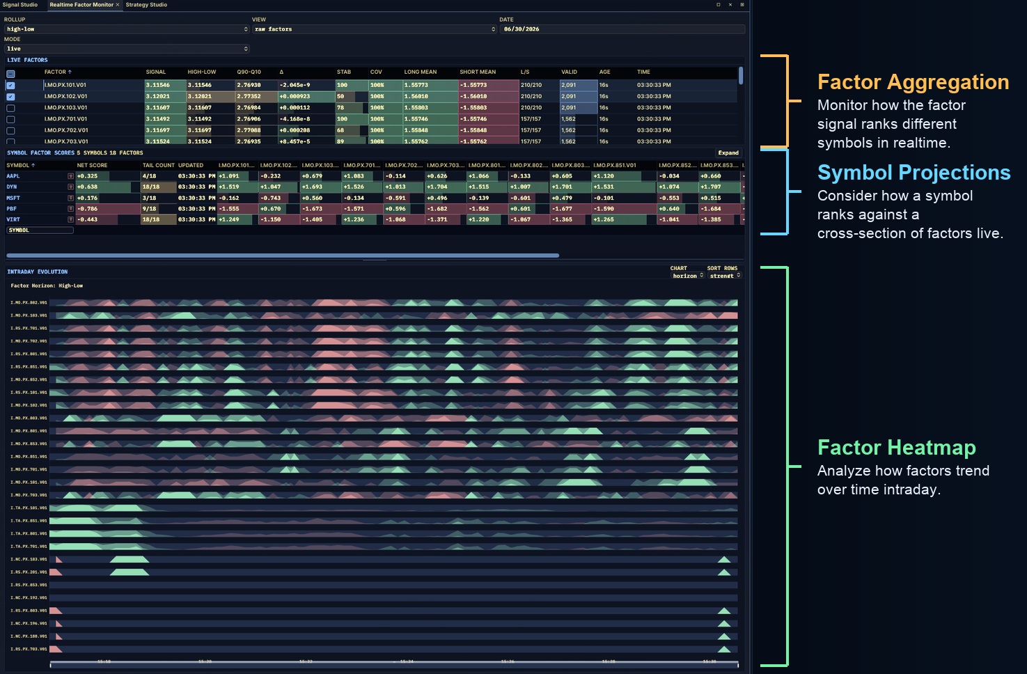Click the I.RS.PX.703.V01 heatmap row label
Screen dimensions: 1027x674
pyautogui.click(x=29, y=650)
